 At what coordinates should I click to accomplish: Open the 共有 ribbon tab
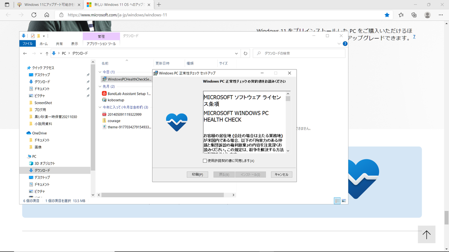(x=59, y=44)
